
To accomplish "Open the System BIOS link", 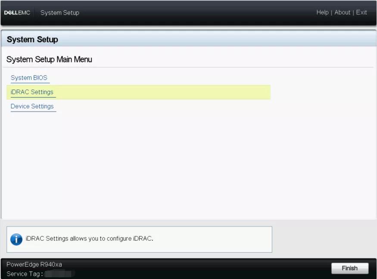I will tap(29, 78).
